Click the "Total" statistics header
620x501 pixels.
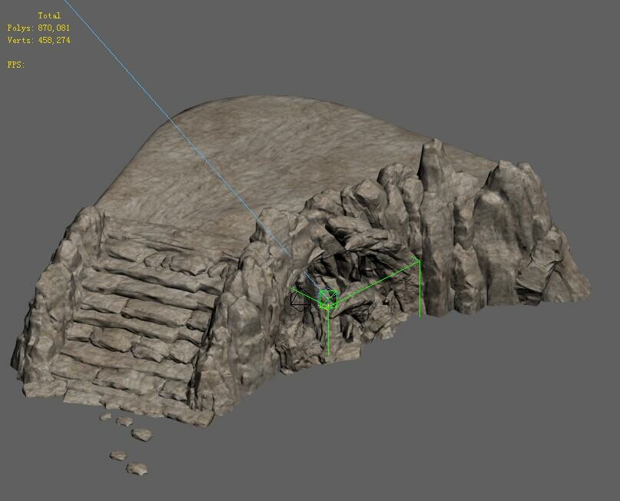click(49, 16)
